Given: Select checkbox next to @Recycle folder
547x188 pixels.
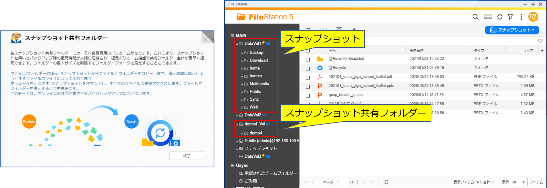Looking at the screenshot, I should (308, 68).
